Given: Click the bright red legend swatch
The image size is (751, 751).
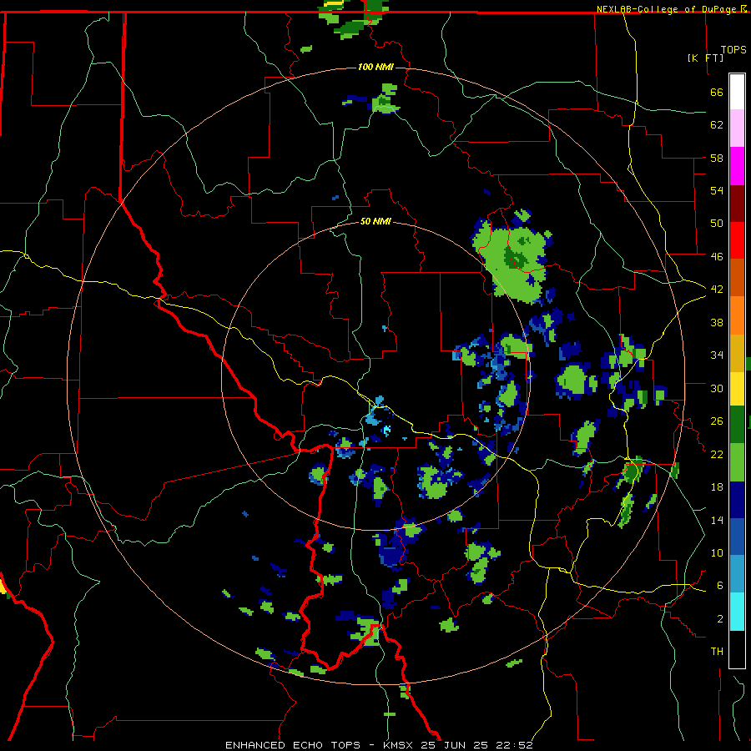Looking at the screenshot, I should (737, 240).
